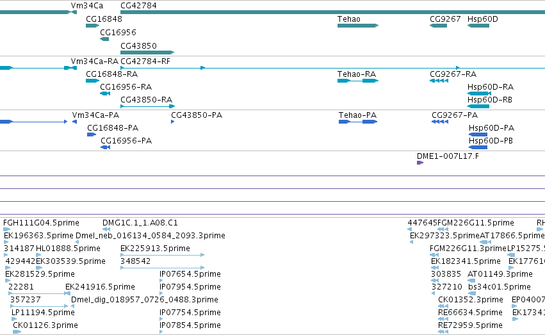Click the Tehao-PA protein label
Image resolution: width=545 pixels, height=335 pixels.
coord(357,115)
